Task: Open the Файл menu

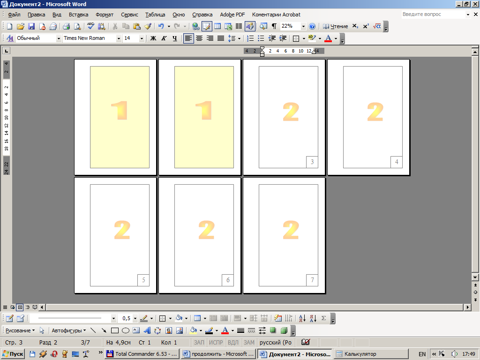Action: 14,15
